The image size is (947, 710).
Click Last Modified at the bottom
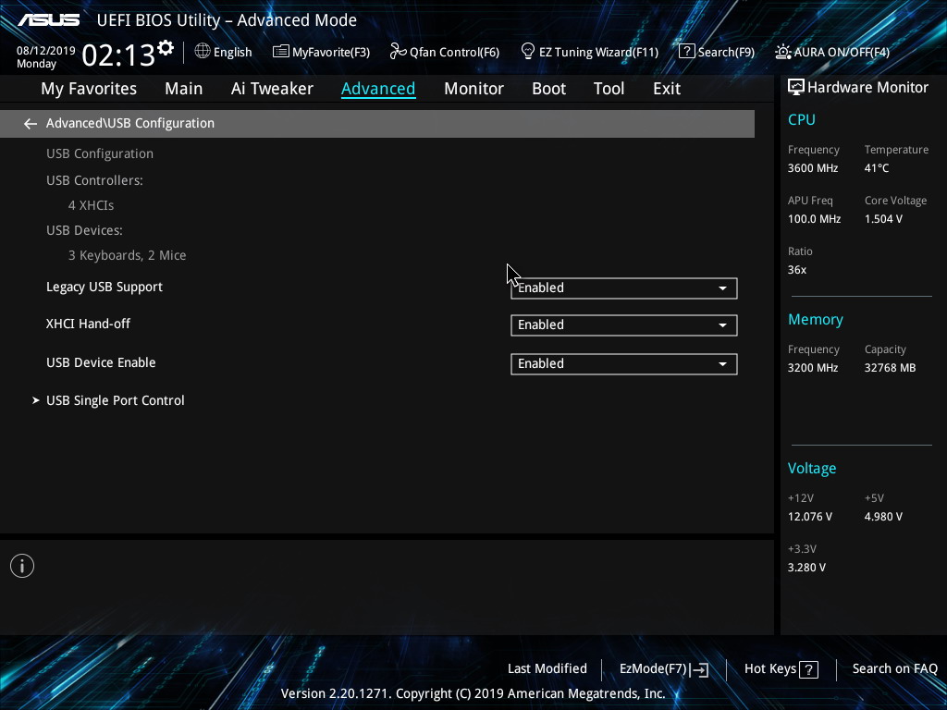(547, 668)
